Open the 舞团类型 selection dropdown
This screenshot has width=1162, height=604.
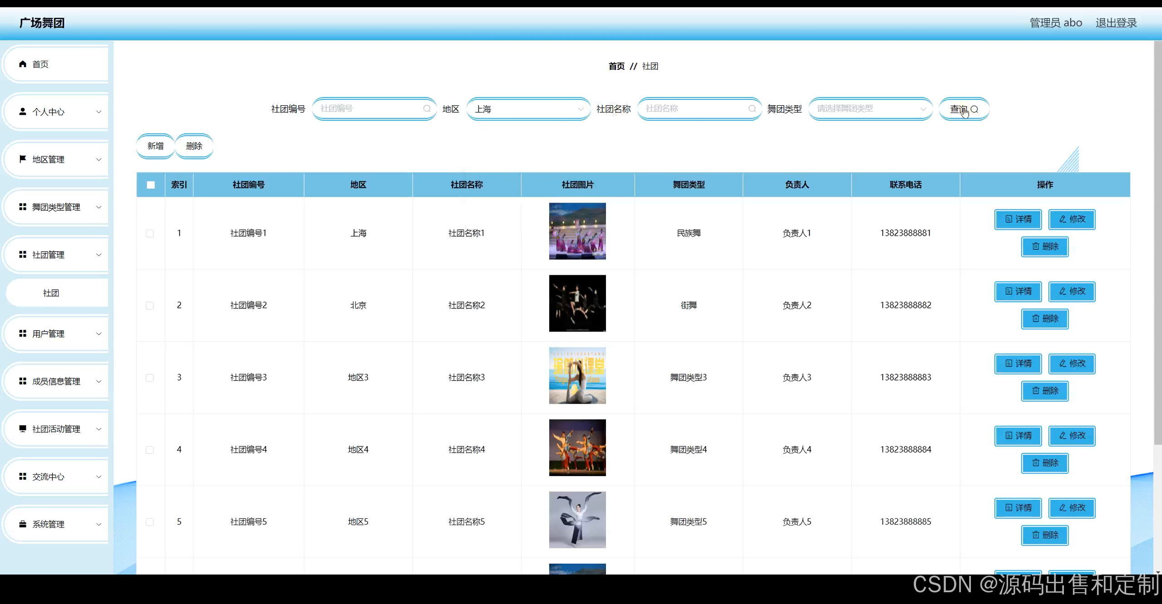click(870, 109)
